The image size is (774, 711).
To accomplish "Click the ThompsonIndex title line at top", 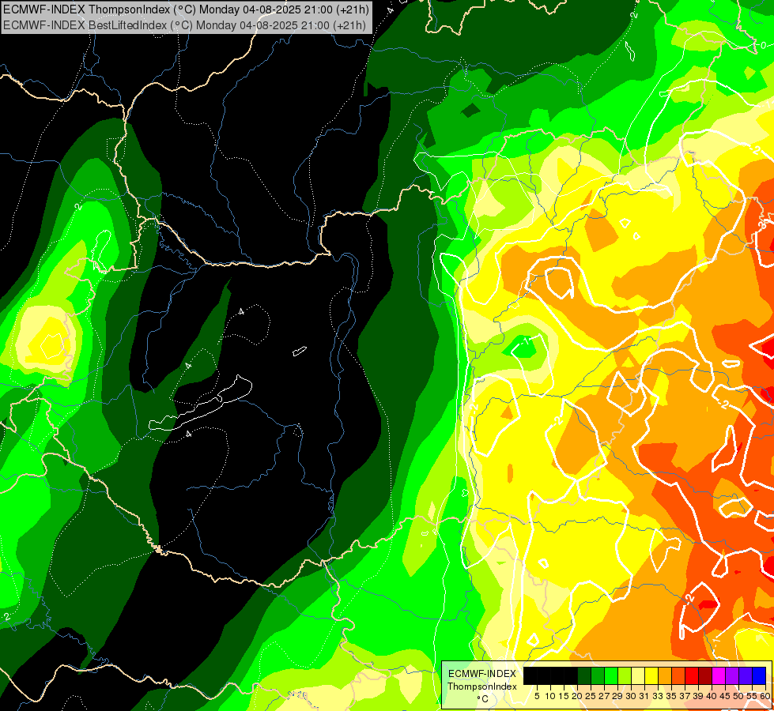I will [x=186, y=9].
